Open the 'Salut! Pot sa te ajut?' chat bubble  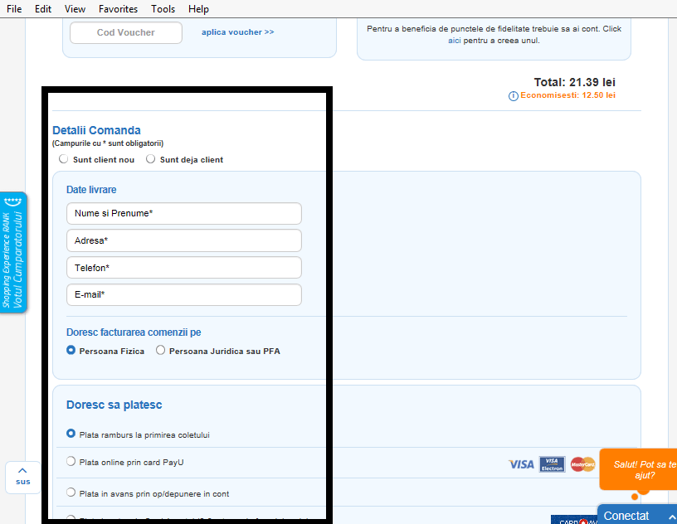point(639,470)
